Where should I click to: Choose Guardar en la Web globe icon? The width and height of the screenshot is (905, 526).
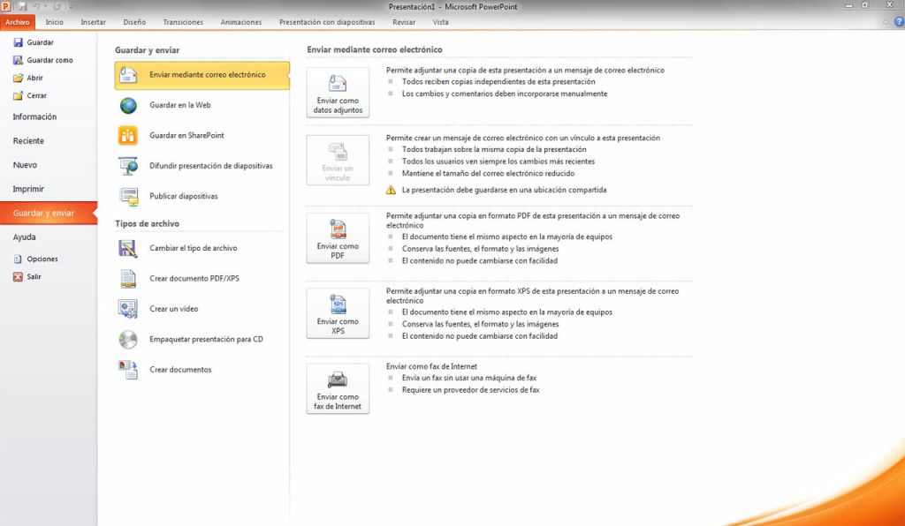tap(128, 105)
